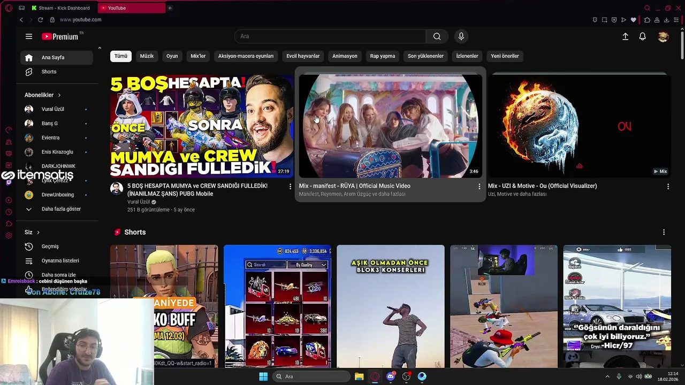Select the Son yüklenenler chip

[x=425, y=56]
